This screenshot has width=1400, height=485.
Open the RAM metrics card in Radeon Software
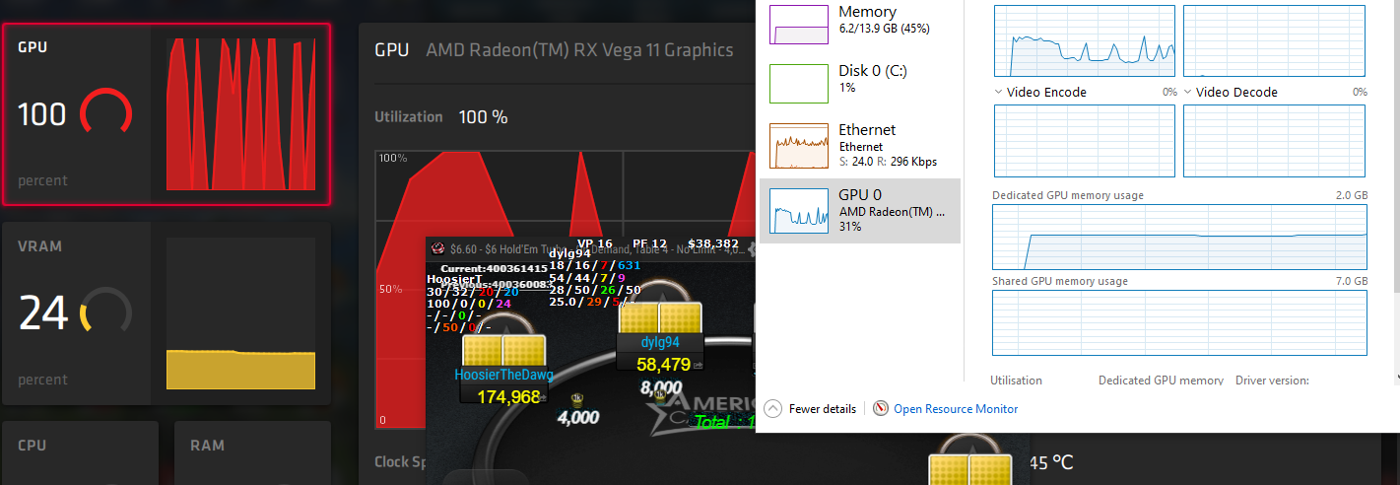[253, 453]
